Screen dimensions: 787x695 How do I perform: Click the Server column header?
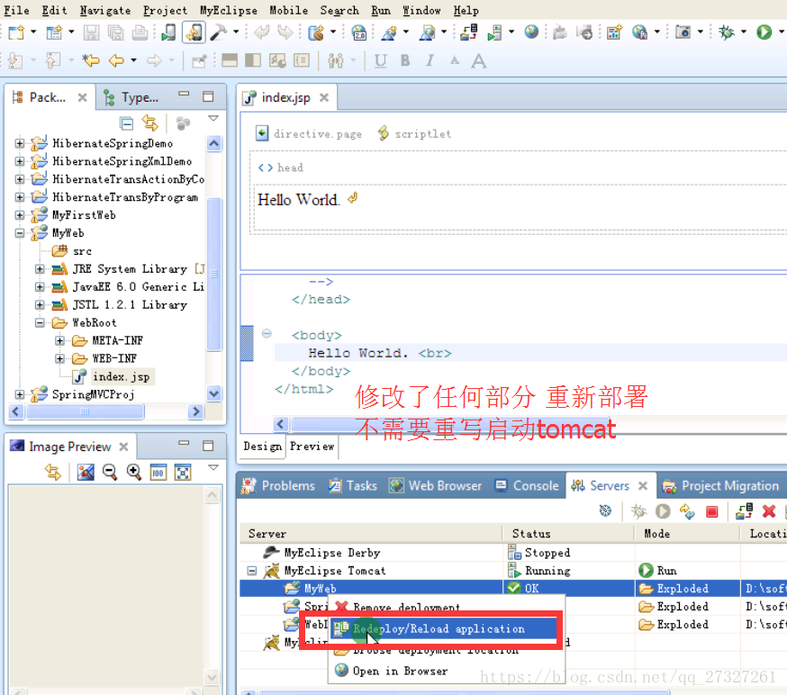(371, 534)
